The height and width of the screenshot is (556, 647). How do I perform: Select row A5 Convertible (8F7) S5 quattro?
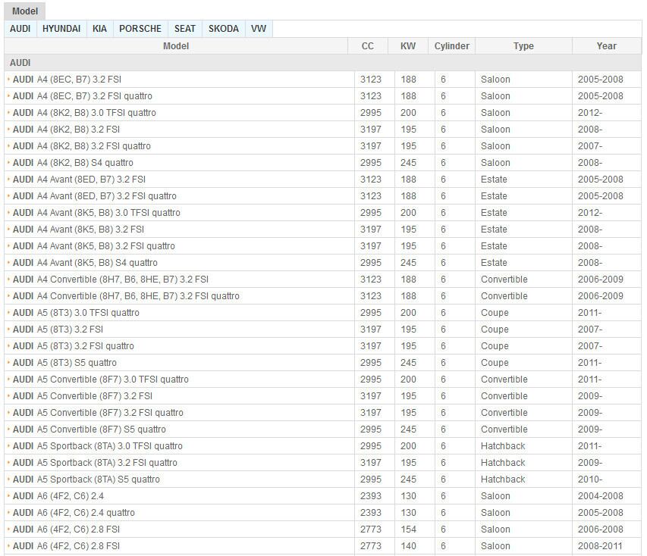tap(322, 429)
